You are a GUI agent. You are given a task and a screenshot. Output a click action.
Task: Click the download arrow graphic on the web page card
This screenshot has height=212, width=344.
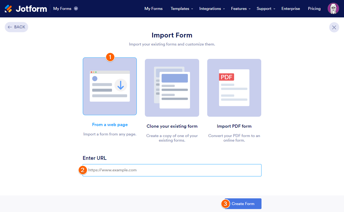click(121, 84)
